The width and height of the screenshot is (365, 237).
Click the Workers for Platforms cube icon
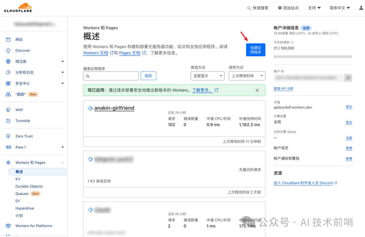click(8, 226)
